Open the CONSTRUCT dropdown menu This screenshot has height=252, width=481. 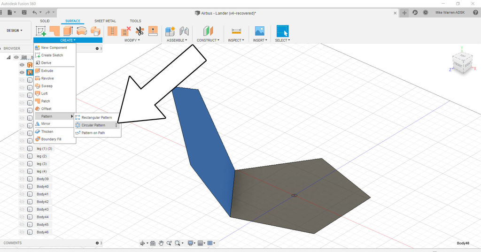coord(208,40)
